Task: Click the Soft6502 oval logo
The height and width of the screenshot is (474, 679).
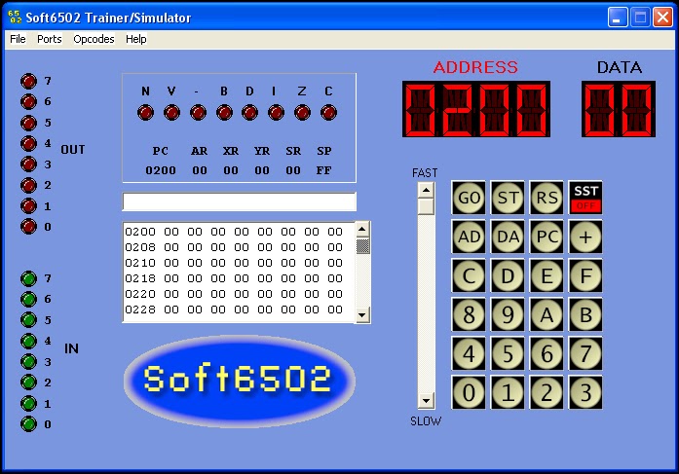Action: [240, 381]
